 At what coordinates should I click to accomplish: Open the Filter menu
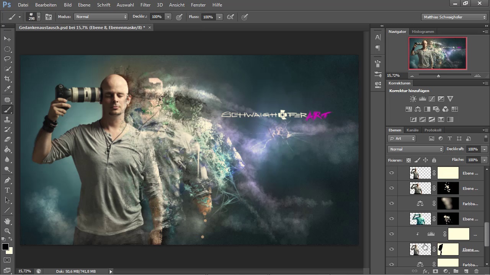[x=145, y=5]
